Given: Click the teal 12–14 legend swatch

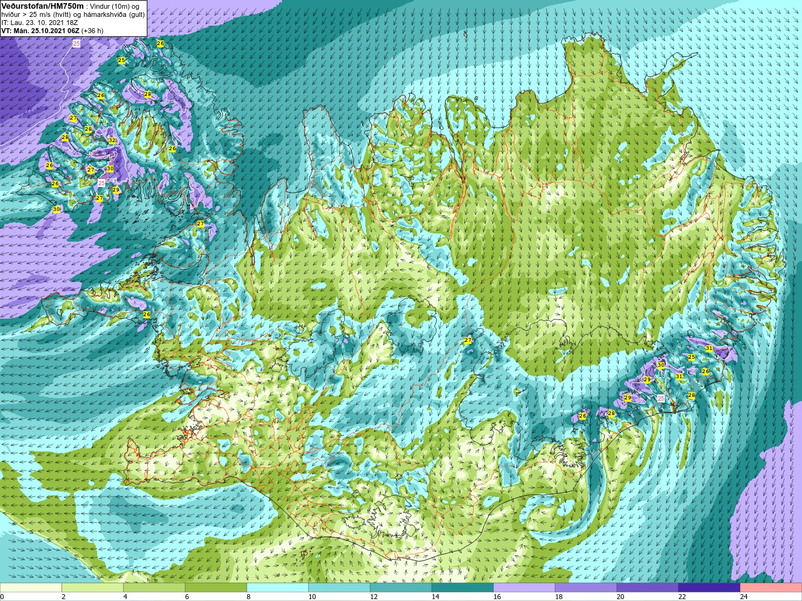Looking at the screenshot, I should click(x=401, y=588).
